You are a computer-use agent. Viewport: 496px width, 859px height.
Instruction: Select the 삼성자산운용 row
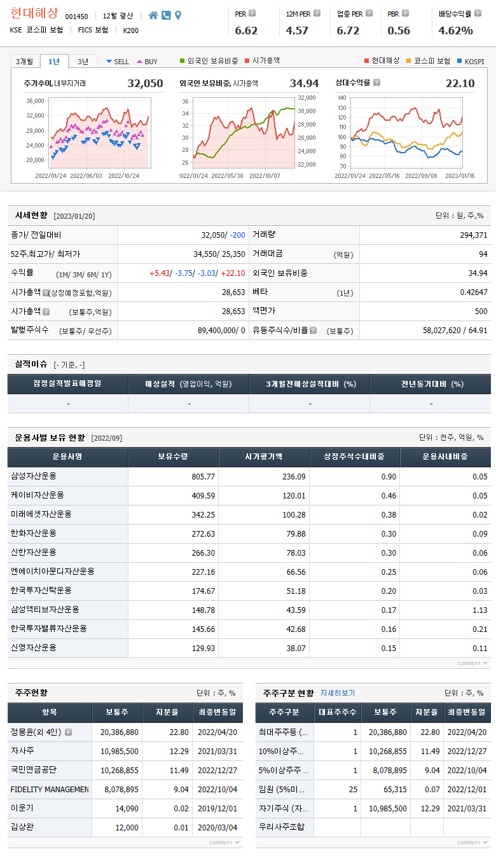(x=249, y=476)
